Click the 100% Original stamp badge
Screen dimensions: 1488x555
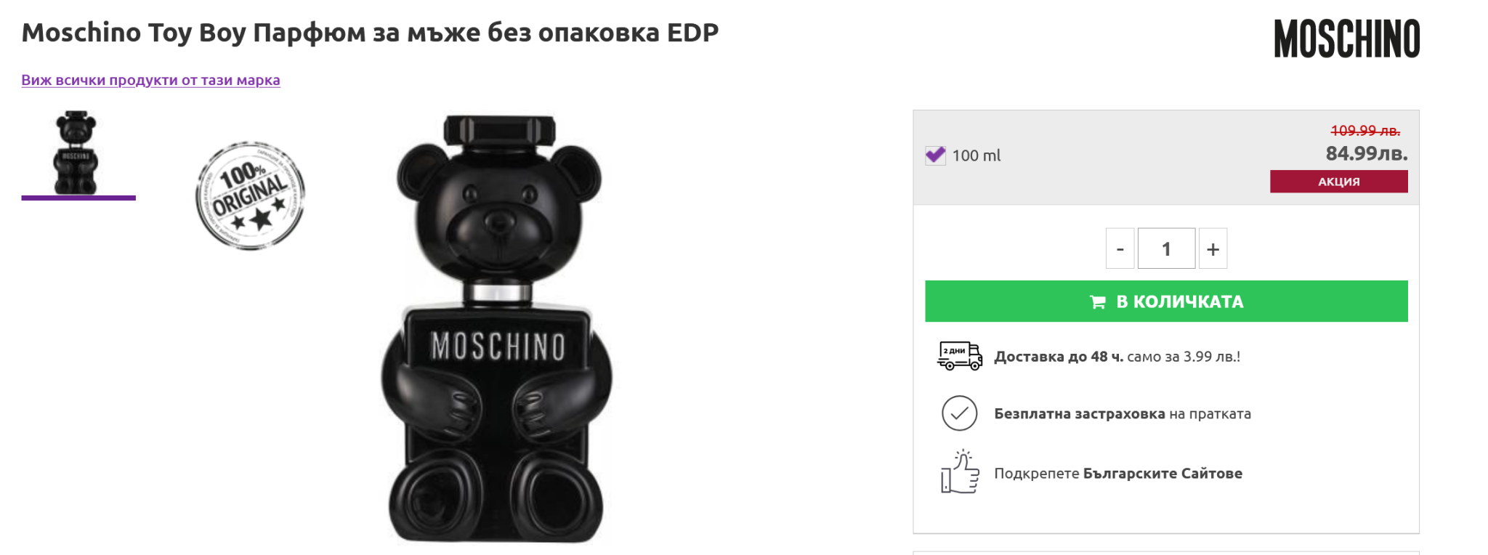tap(250, 196)
